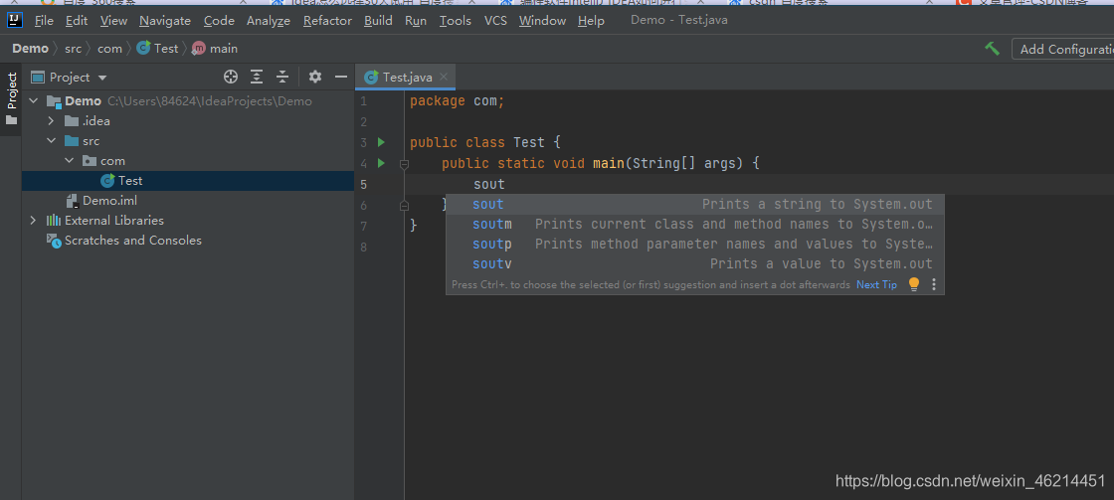This screenshot has width=1114, height=500.
Task: Click the Collapse All icon in Project panel
Action: 282,77
